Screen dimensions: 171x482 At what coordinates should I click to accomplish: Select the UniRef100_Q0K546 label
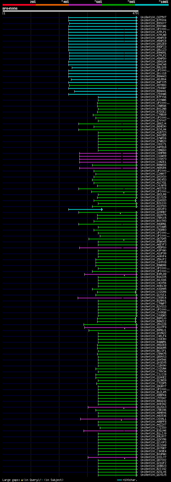point(153,360)
